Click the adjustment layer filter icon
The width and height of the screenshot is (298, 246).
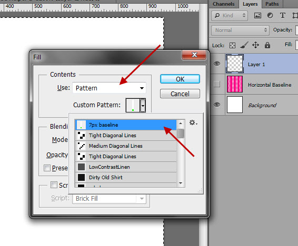click(x=270, y=15)
